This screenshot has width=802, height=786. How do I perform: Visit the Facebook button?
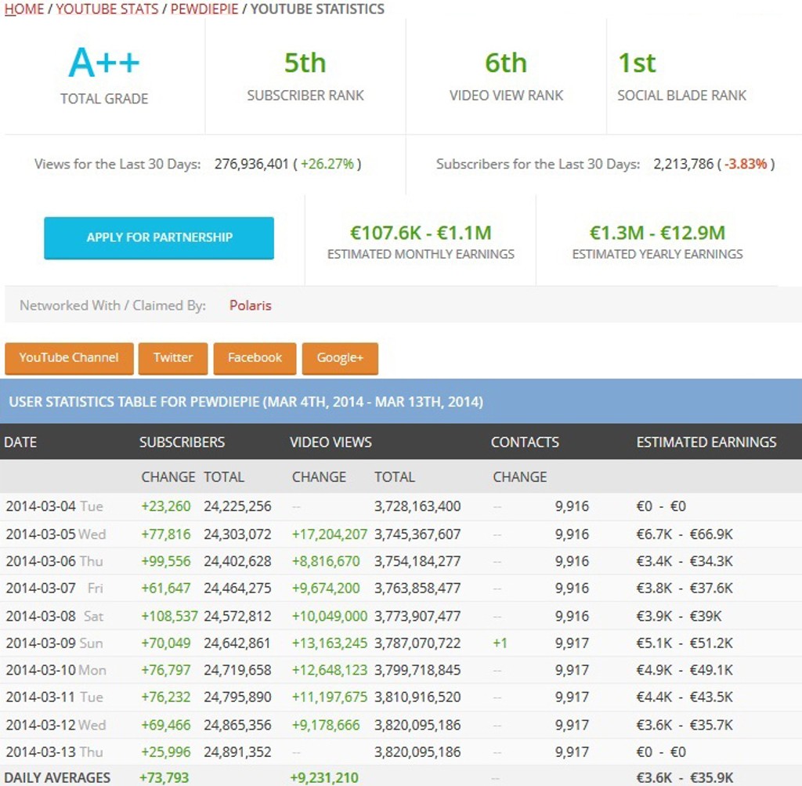click(255, 358)
